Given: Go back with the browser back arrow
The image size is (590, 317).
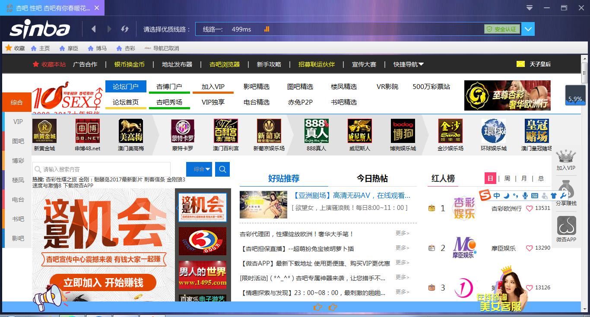Looking at the screenshot, I should tap(94, 29).
